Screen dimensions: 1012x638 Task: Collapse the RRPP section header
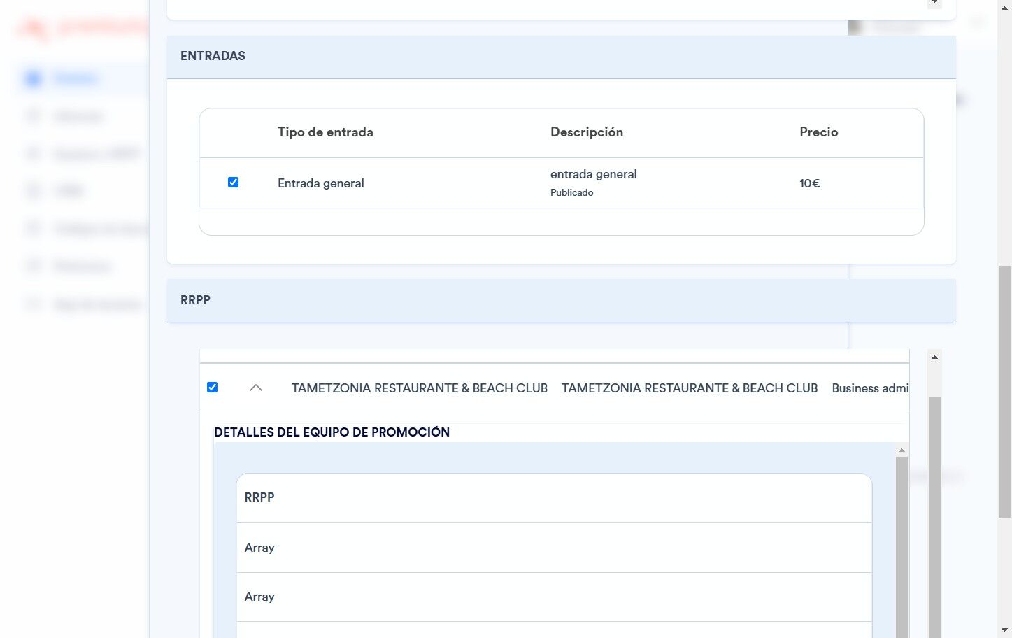(x=561, y=301)
